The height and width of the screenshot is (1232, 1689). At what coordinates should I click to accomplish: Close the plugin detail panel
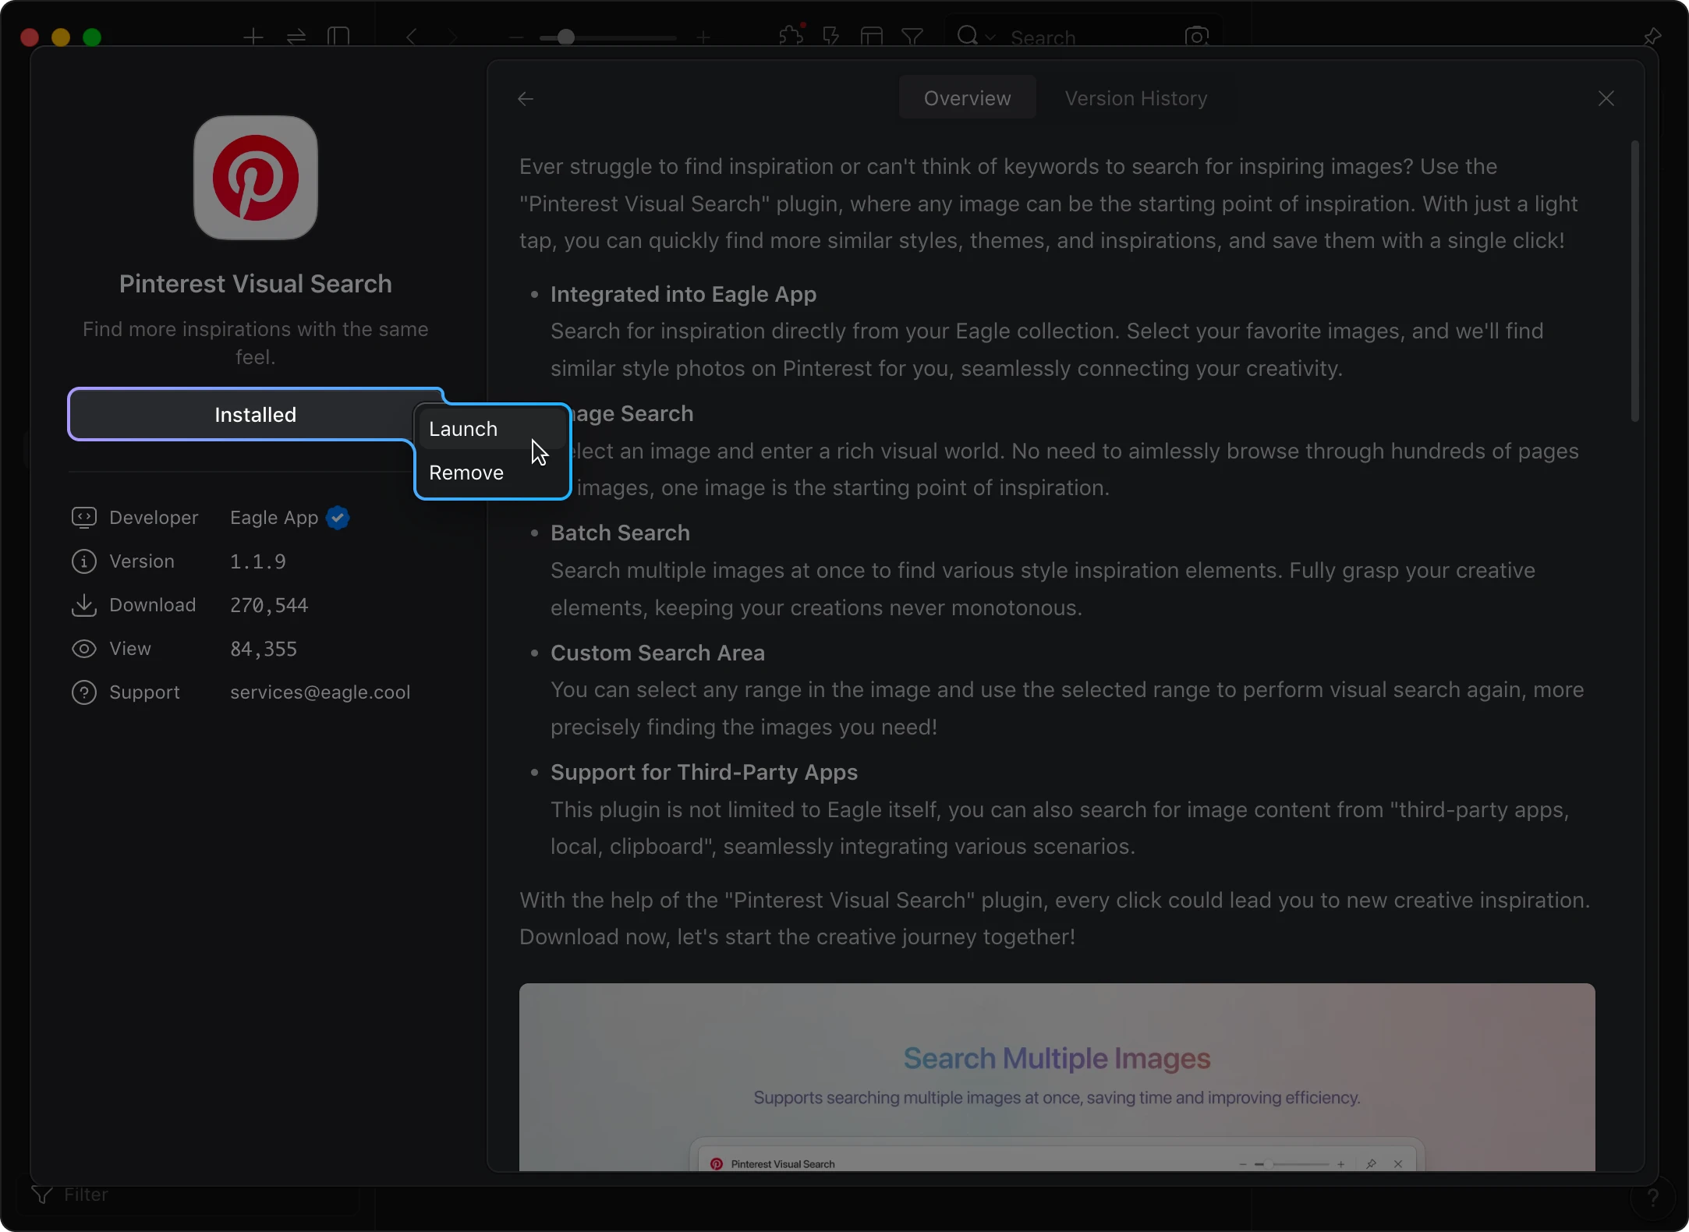tap(1606, 99)
